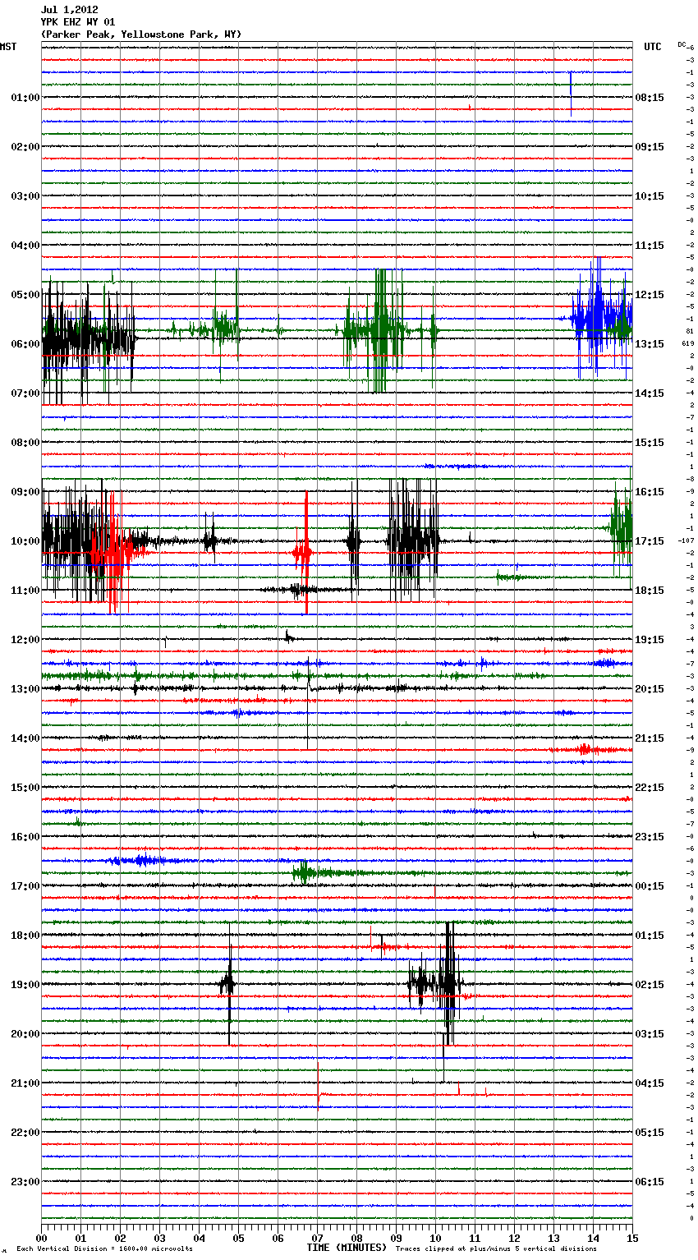This screenshot has width=698, height=1260.
Task: Select the 09:00 MST time label
Action: click(25, 492)
